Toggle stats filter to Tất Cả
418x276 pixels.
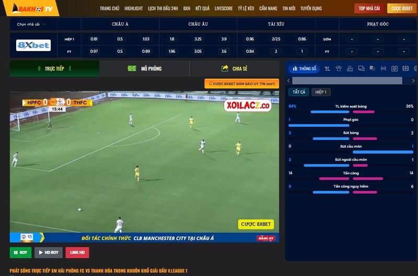(299, 92)
